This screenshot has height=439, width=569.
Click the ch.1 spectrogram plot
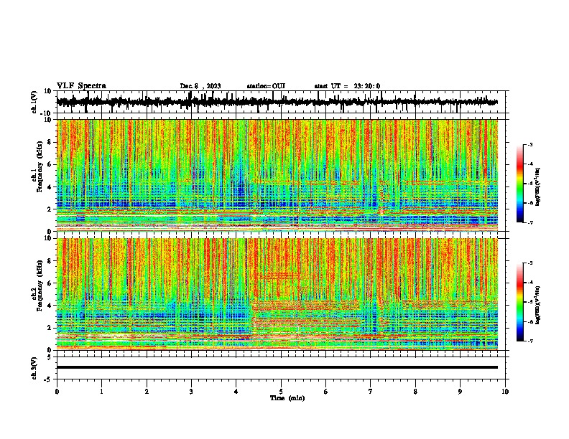pyautogui.click(x=277, y=175)
